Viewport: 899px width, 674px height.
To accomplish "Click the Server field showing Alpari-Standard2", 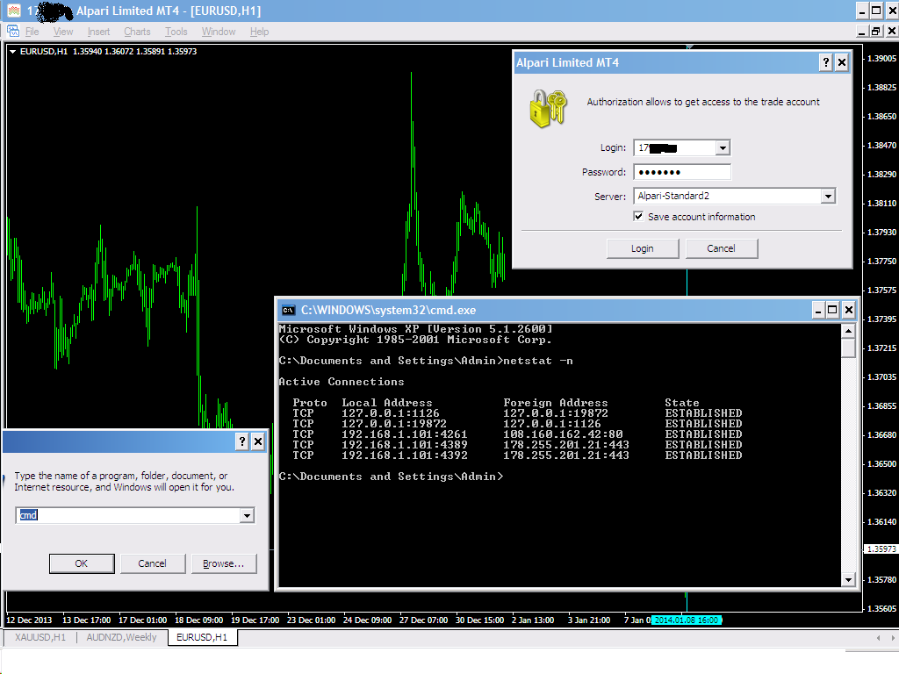I will click(x=727, y=196).
